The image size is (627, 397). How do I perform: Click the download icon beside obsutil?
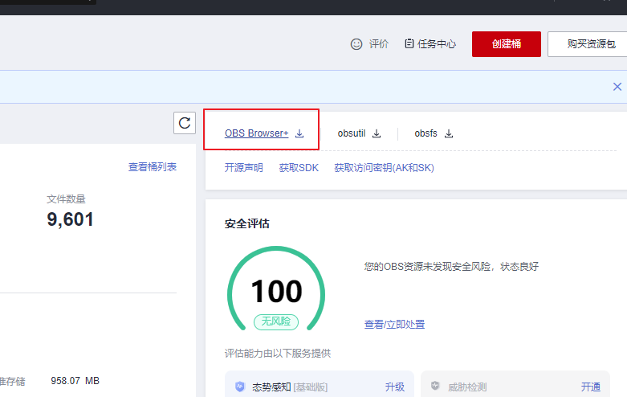click(377, 133)
